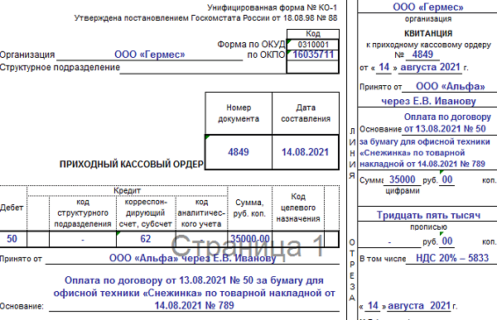Select amount 35000 next to Сумма
The height and width of the screenshot is (320, 497).
(402, 179)
